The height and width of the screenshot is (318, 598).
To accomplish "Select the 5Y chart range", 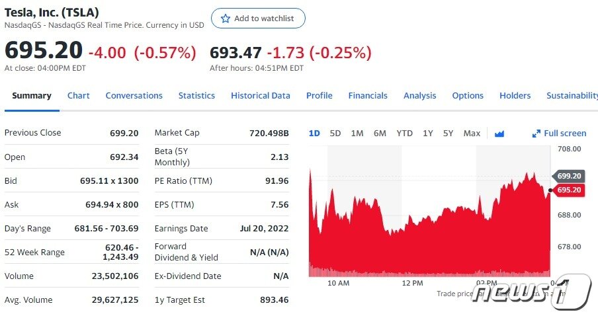I will pos(448,134).
